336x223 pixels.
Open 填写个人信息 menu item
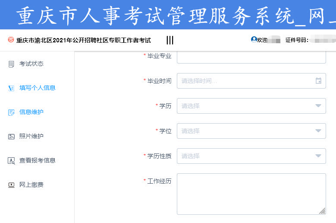click(37, 88)
